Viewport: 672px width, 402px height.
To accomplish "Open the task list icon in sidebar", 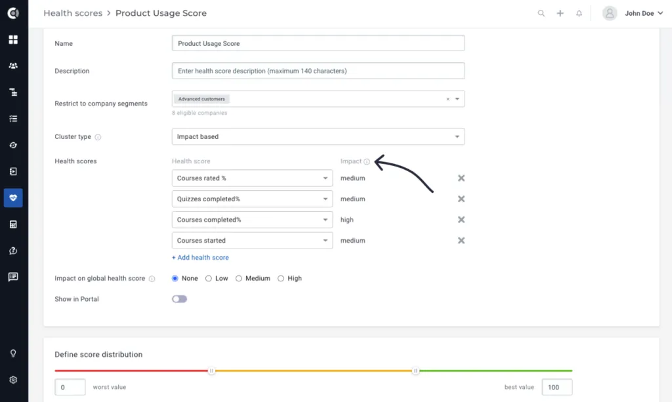I will [13, 119].
